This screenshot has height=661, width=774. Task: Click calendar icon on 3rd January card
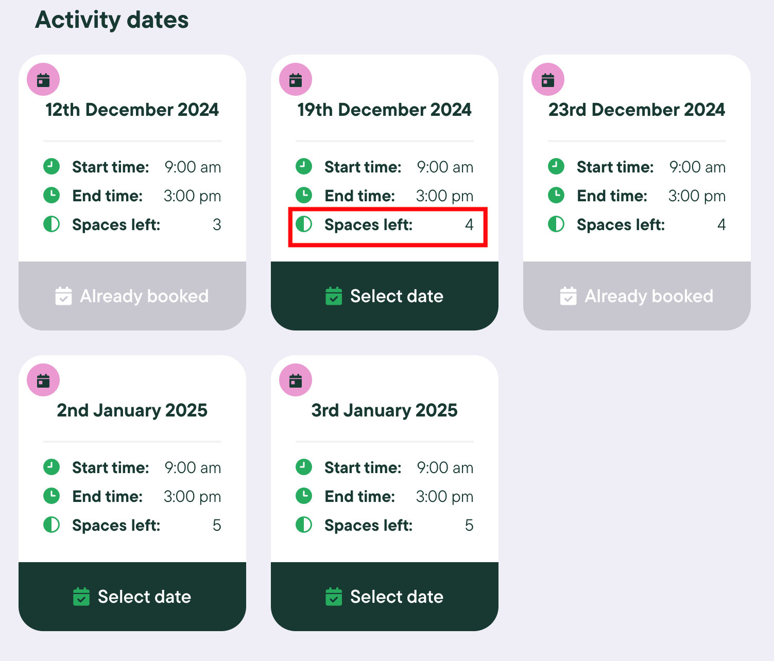pyautogui.click(x=296, y=380)
